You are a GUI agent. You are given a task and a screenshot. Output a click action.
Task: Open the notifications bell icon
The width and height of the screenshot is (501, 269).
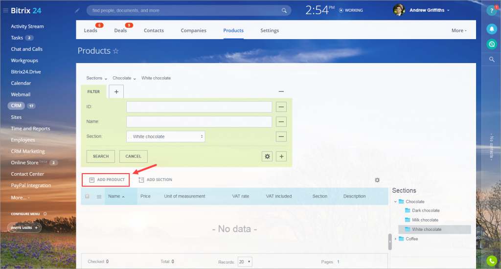(492, 29)
